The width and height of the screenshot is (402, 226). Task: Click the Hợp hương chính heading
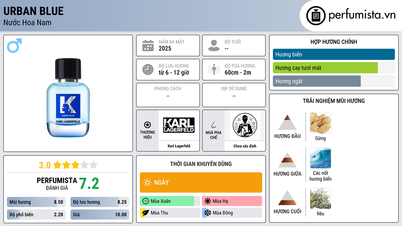click(x=334, y=42)
